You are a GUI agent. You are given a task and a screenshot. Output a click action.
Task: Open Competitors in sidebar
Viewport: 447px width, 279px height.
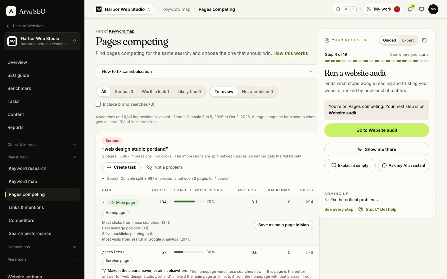pyautogui.click(x=43, y=220)
